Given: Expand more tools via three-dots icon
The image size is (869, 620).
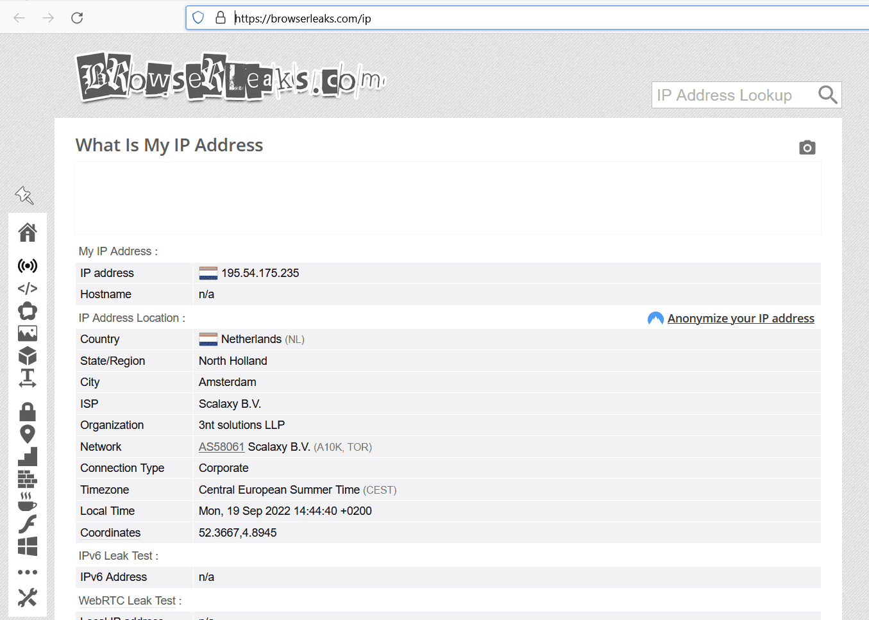Looking at the screenshot, I should (x=28, y=572).
